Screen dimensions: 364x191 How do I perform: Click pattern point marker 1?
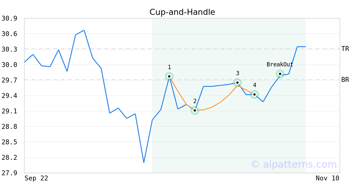point(169,76)
